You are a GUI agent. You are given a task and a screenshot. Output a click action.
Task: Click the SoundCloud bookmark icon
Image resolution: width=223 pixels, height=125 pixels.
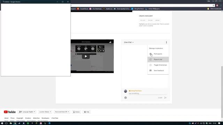point(78,9)
